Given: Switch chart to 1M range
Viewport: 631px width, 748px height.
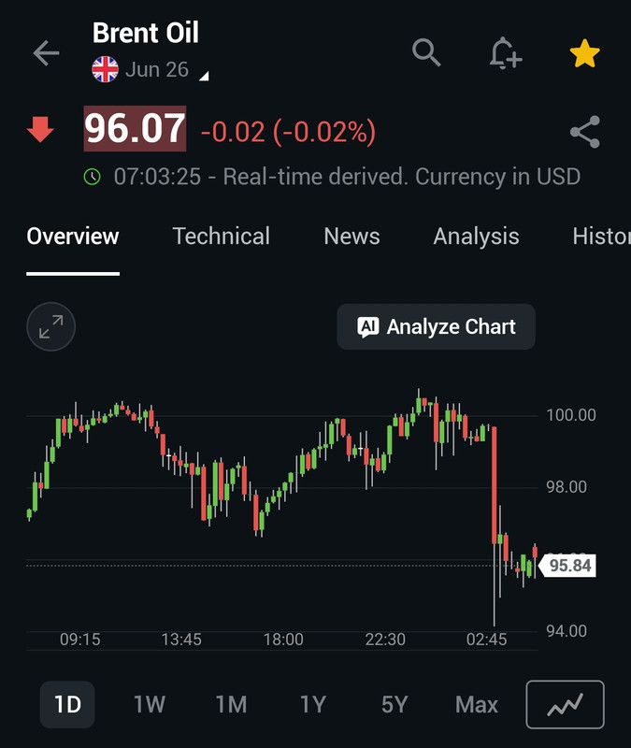Looking at the screenshot, I should pyautogui.click(x=231, y=705).
